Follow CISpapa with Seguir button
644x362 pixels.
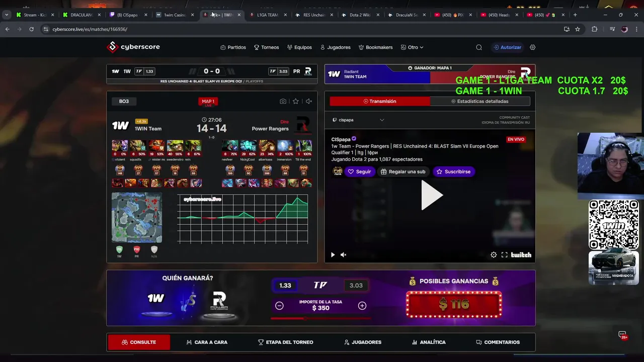pyautogui.click(x=359, y=171)
